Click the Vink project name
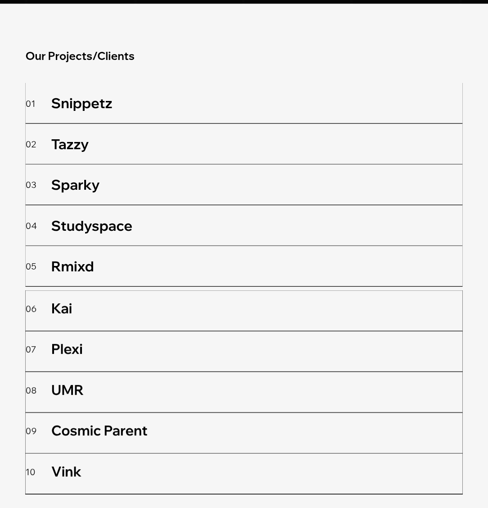488x508 pixels. [x=66, y=472]
